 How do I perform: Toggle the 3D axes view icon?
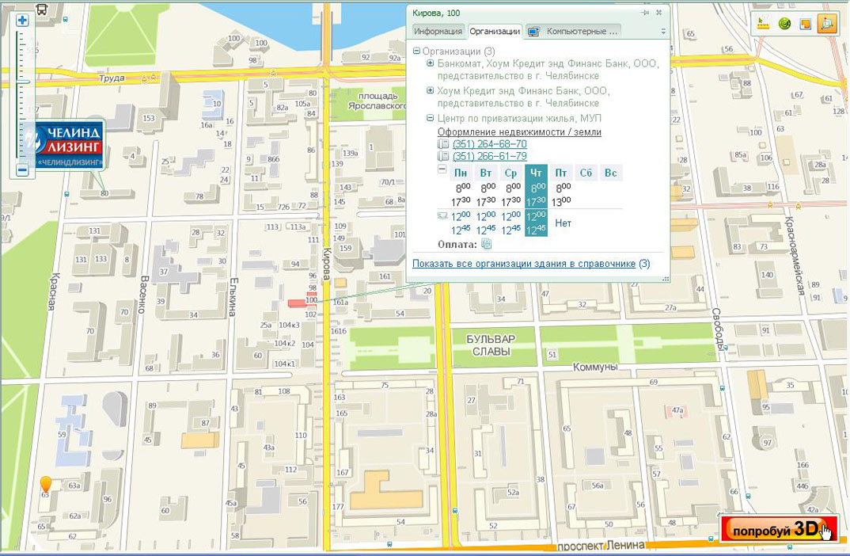coord(827,24)
